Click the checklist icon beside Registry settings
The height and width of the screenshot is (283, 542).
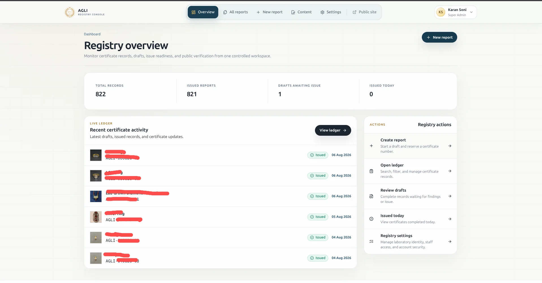point(372,242)
